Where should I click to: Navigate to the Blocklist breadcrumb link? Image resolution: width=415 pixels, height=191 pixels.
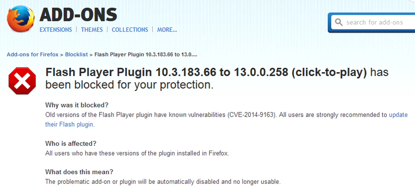[77, 55]
